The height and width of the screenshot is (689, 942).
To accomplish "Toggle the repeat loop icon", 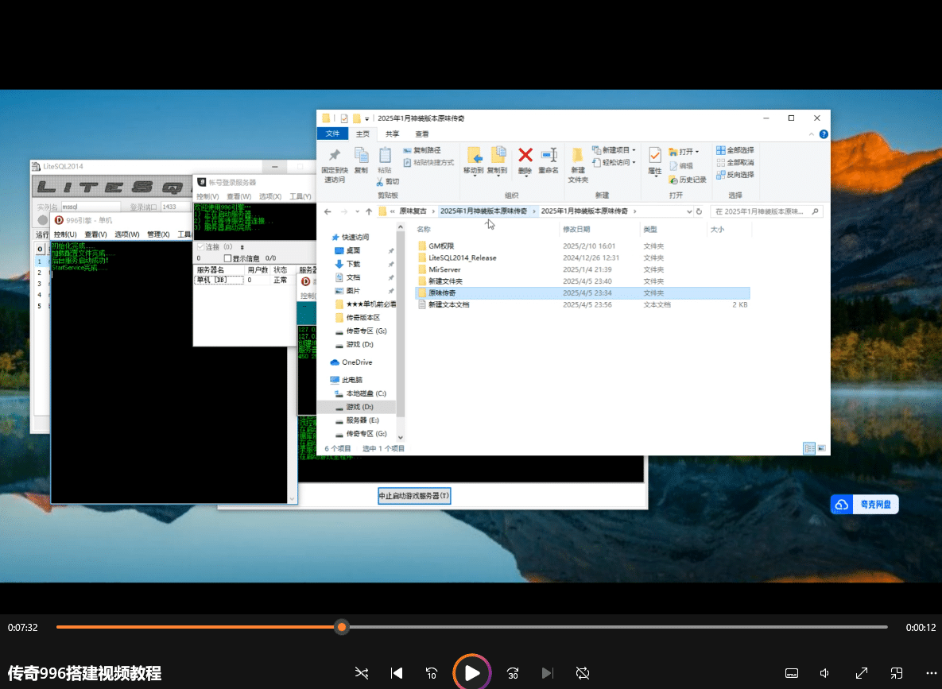I will (x=582, y=673).
